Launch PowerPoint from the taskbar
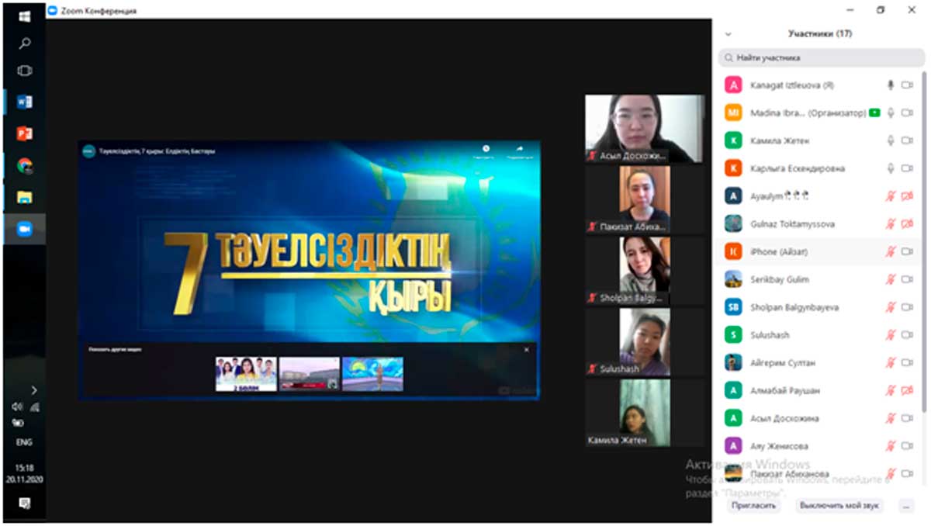The image size is (931, 526). tap(24, 133)
